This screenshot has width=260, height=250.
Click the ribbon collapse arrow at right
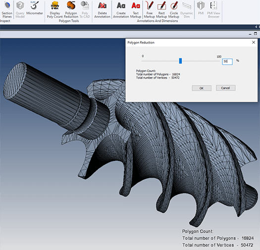click(x=256, y=27)
